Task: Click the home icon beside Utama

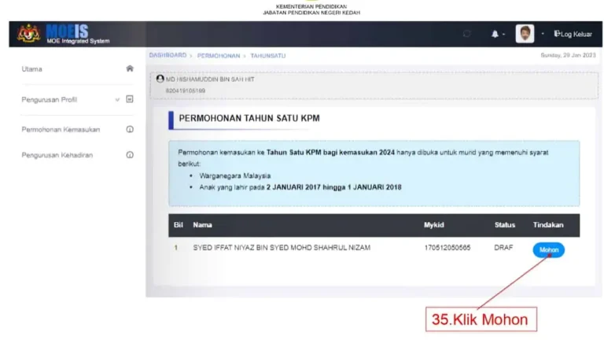Action: 130,68
